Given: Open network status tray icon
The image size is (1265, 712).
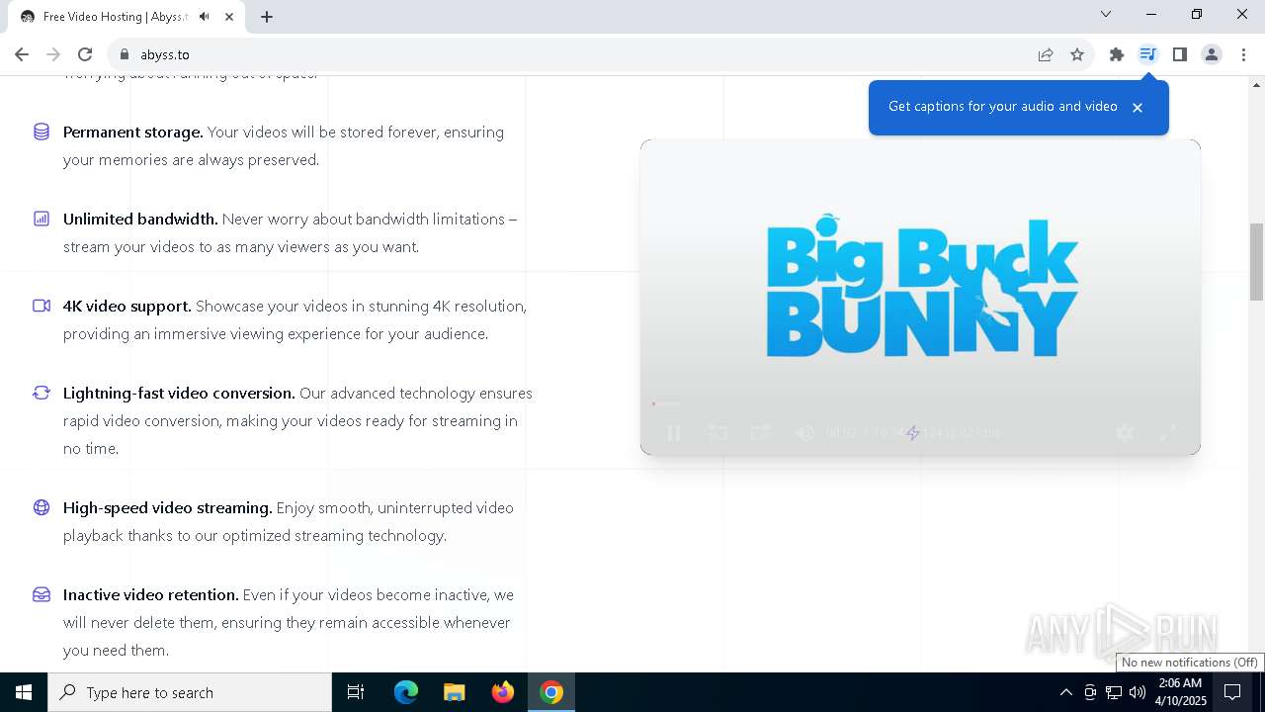Looking at the screenshot, I should 1114,692.
